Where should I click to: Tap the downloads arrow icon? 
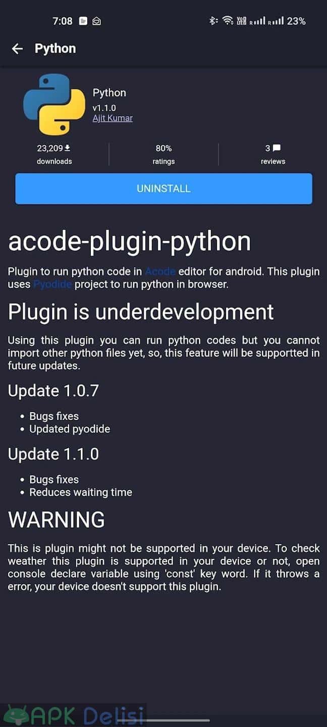[68, 148]
